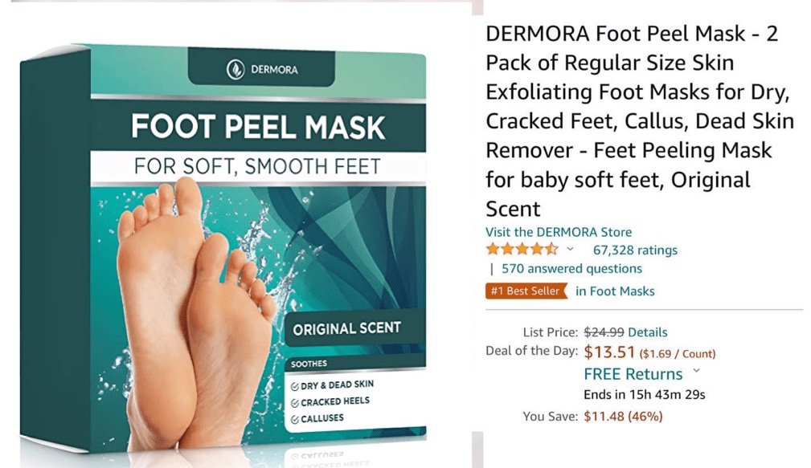
Task: Click the product box image
Action: click(x=223, y=248)
